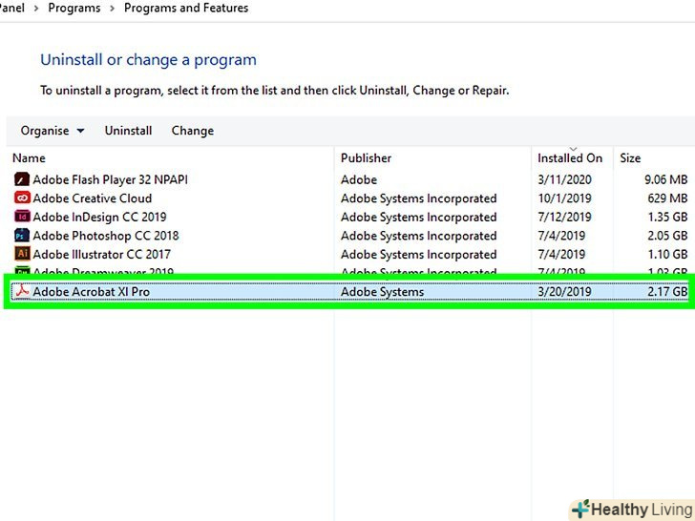Click the 629 MB size value

point(667,198)
